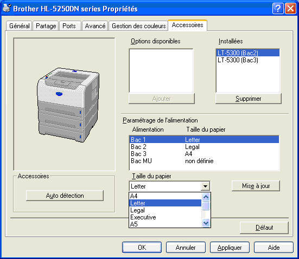Choose Letter in the dropdown list
Image resolution: width=299 pixels, height=259 pixels.
coord(165,203)
